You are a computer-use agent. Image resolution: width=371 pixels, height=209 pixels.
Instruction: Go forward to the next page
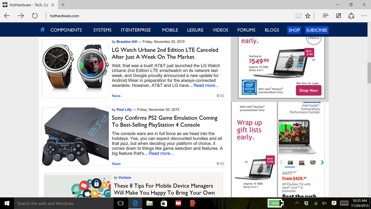tap(21, 16)
